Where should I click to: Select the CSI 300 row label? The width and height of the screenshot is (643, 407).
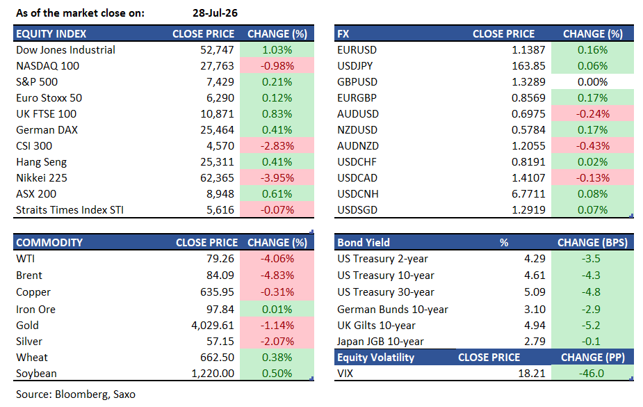(34, 145)
